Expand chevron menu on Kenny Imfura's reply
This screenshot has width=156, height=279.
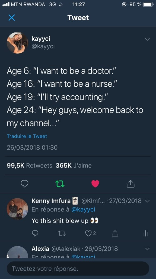pyautogui.click(x=148, y=201)
